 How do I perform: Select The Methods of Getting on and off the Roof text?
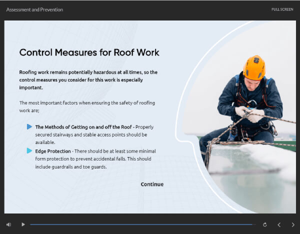point(83,127)
